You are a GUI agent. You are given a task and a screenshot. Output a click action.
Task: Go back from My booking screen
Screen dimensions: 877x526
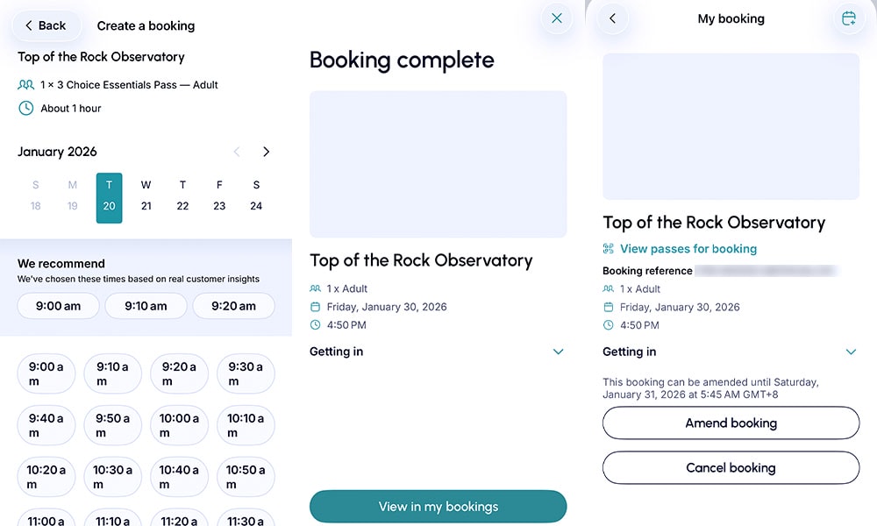coord(613,18)
